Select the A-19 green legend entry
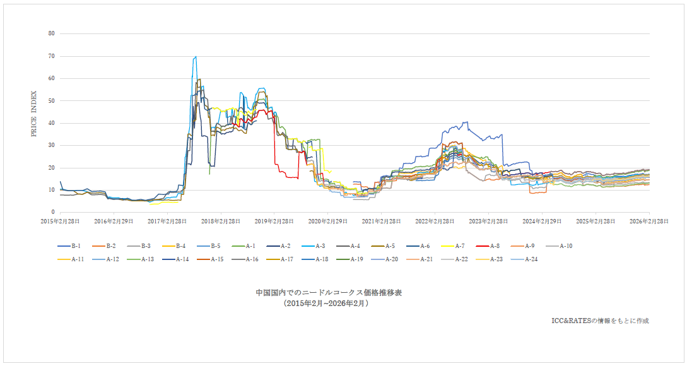The width and height of the screenshot is (687, 366). [x=350, y=259]
